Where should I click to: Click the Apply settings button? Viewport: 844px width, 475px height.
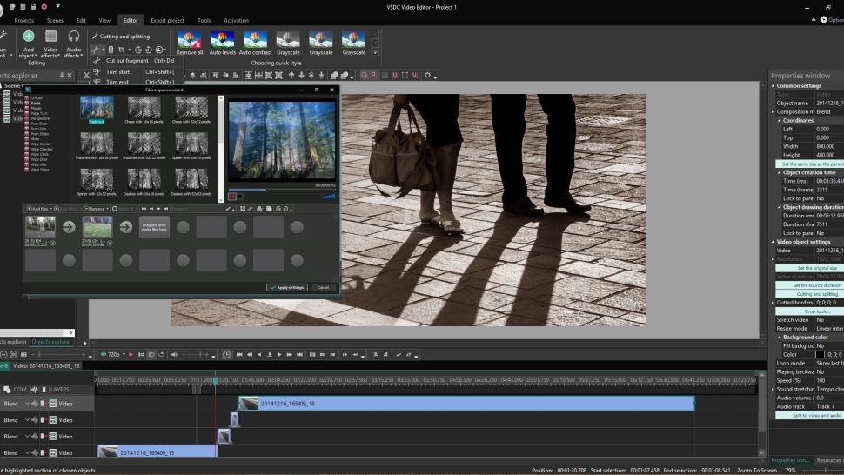tap(287, 287)
